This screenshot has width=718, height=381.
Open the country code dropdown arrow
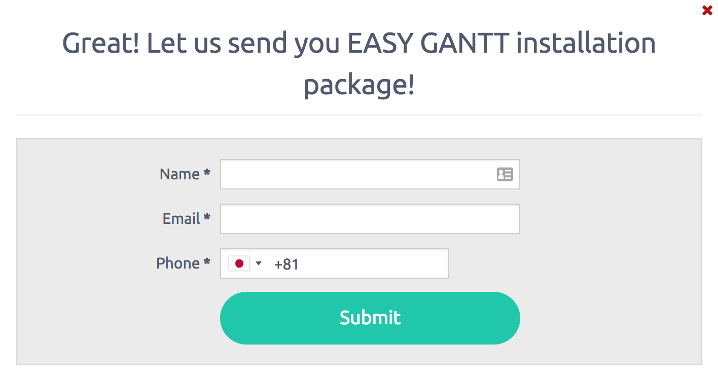tap(259, 263)
